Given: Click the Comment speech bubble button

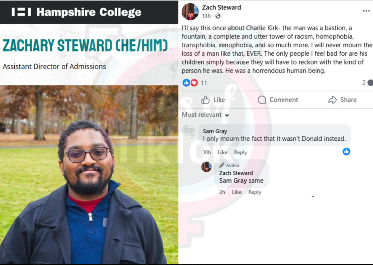Looking at the screenshot, I should coord(278,100).
